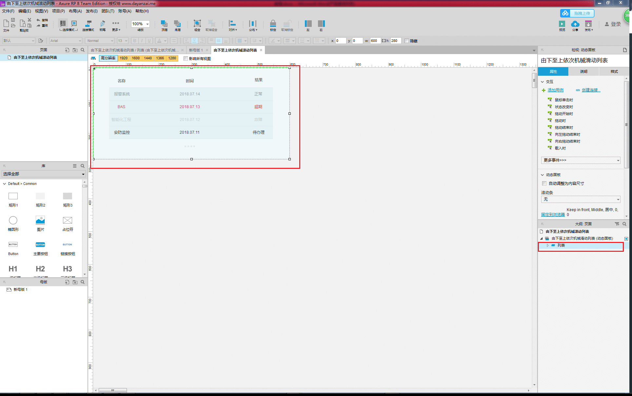This screenshot has height=396, width=632.
Task: Select the 1366 adaptive view tab
Action: point(160,58)
